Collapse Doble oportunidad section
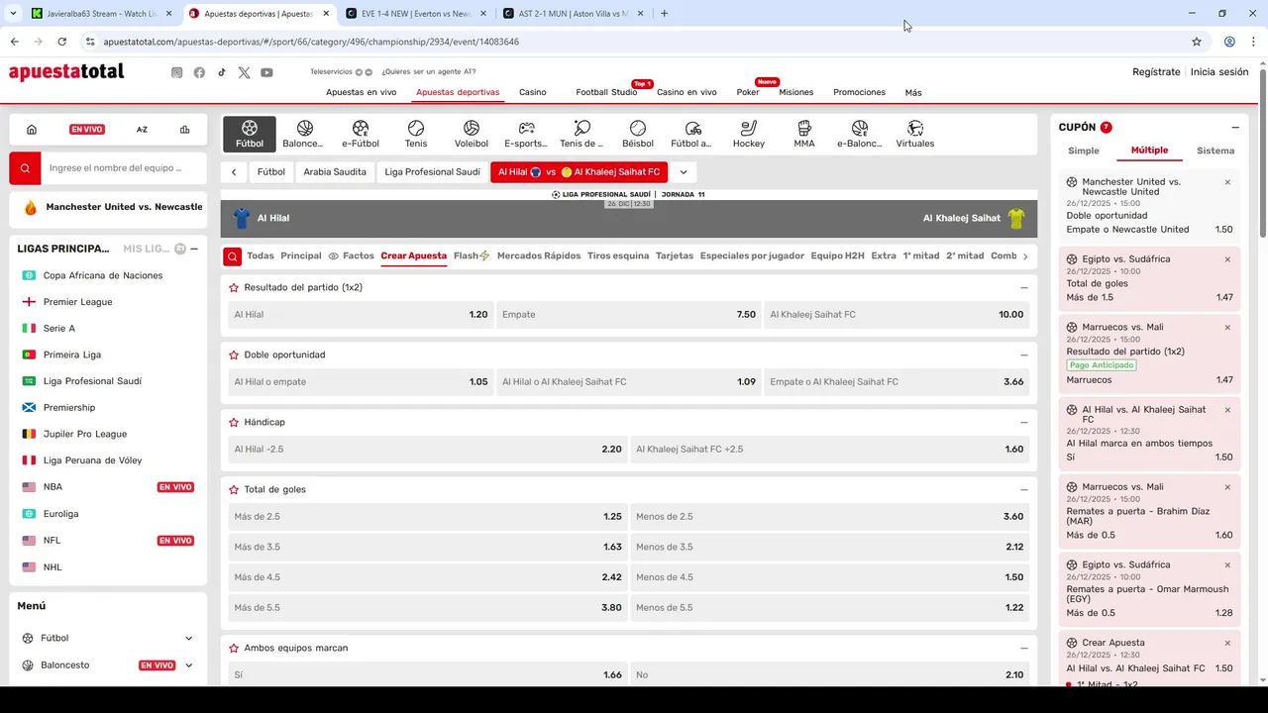Viewport: 1268px width, 713px height. click(x=1023, y=355)
